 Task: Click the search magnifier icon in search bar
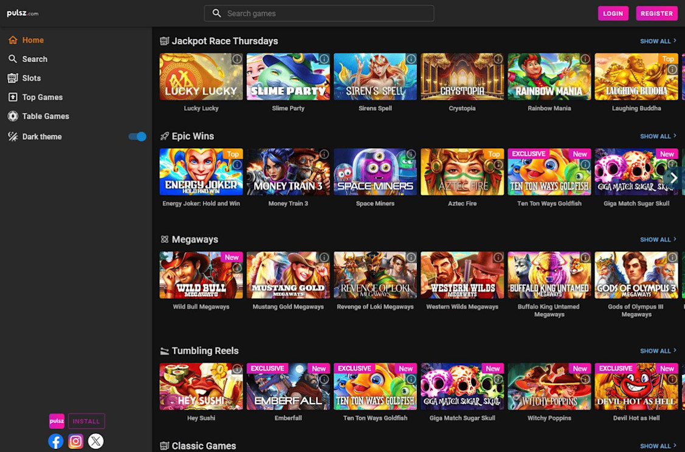216,13
